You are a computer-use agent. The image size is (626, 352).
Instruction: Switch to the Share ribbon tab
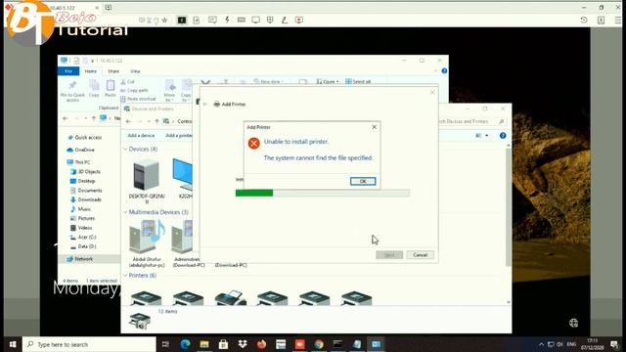point(113,71)
